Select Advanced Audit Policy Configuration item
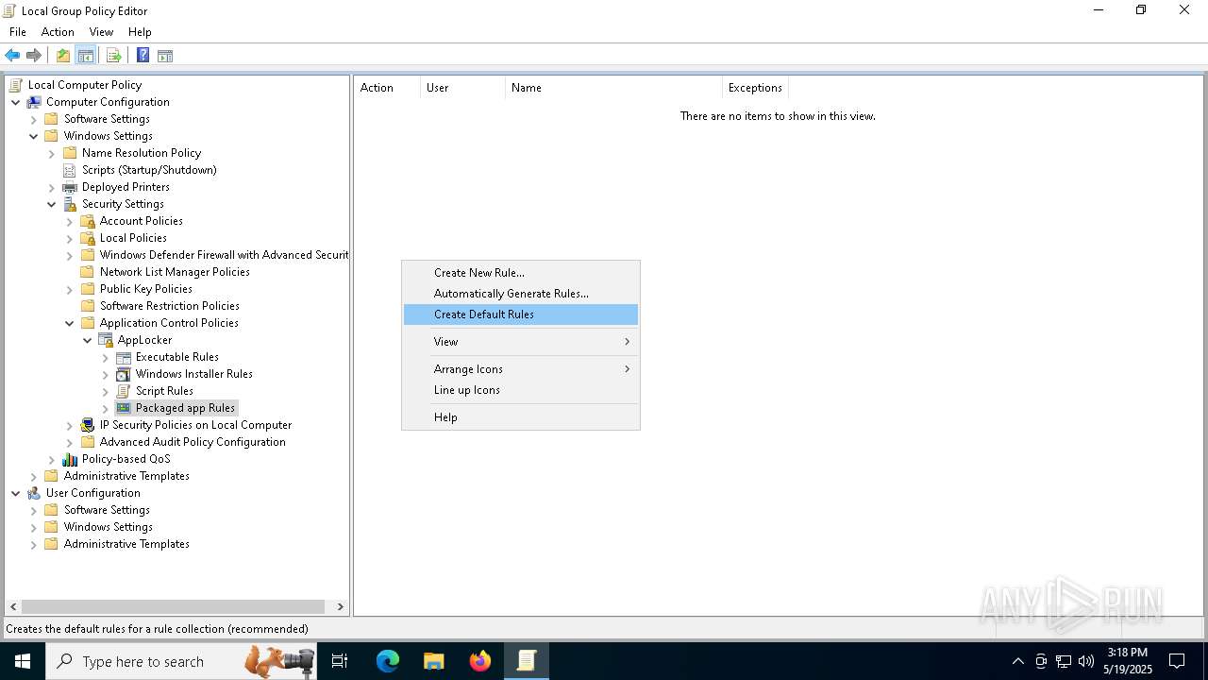 [x=193, y=442]
